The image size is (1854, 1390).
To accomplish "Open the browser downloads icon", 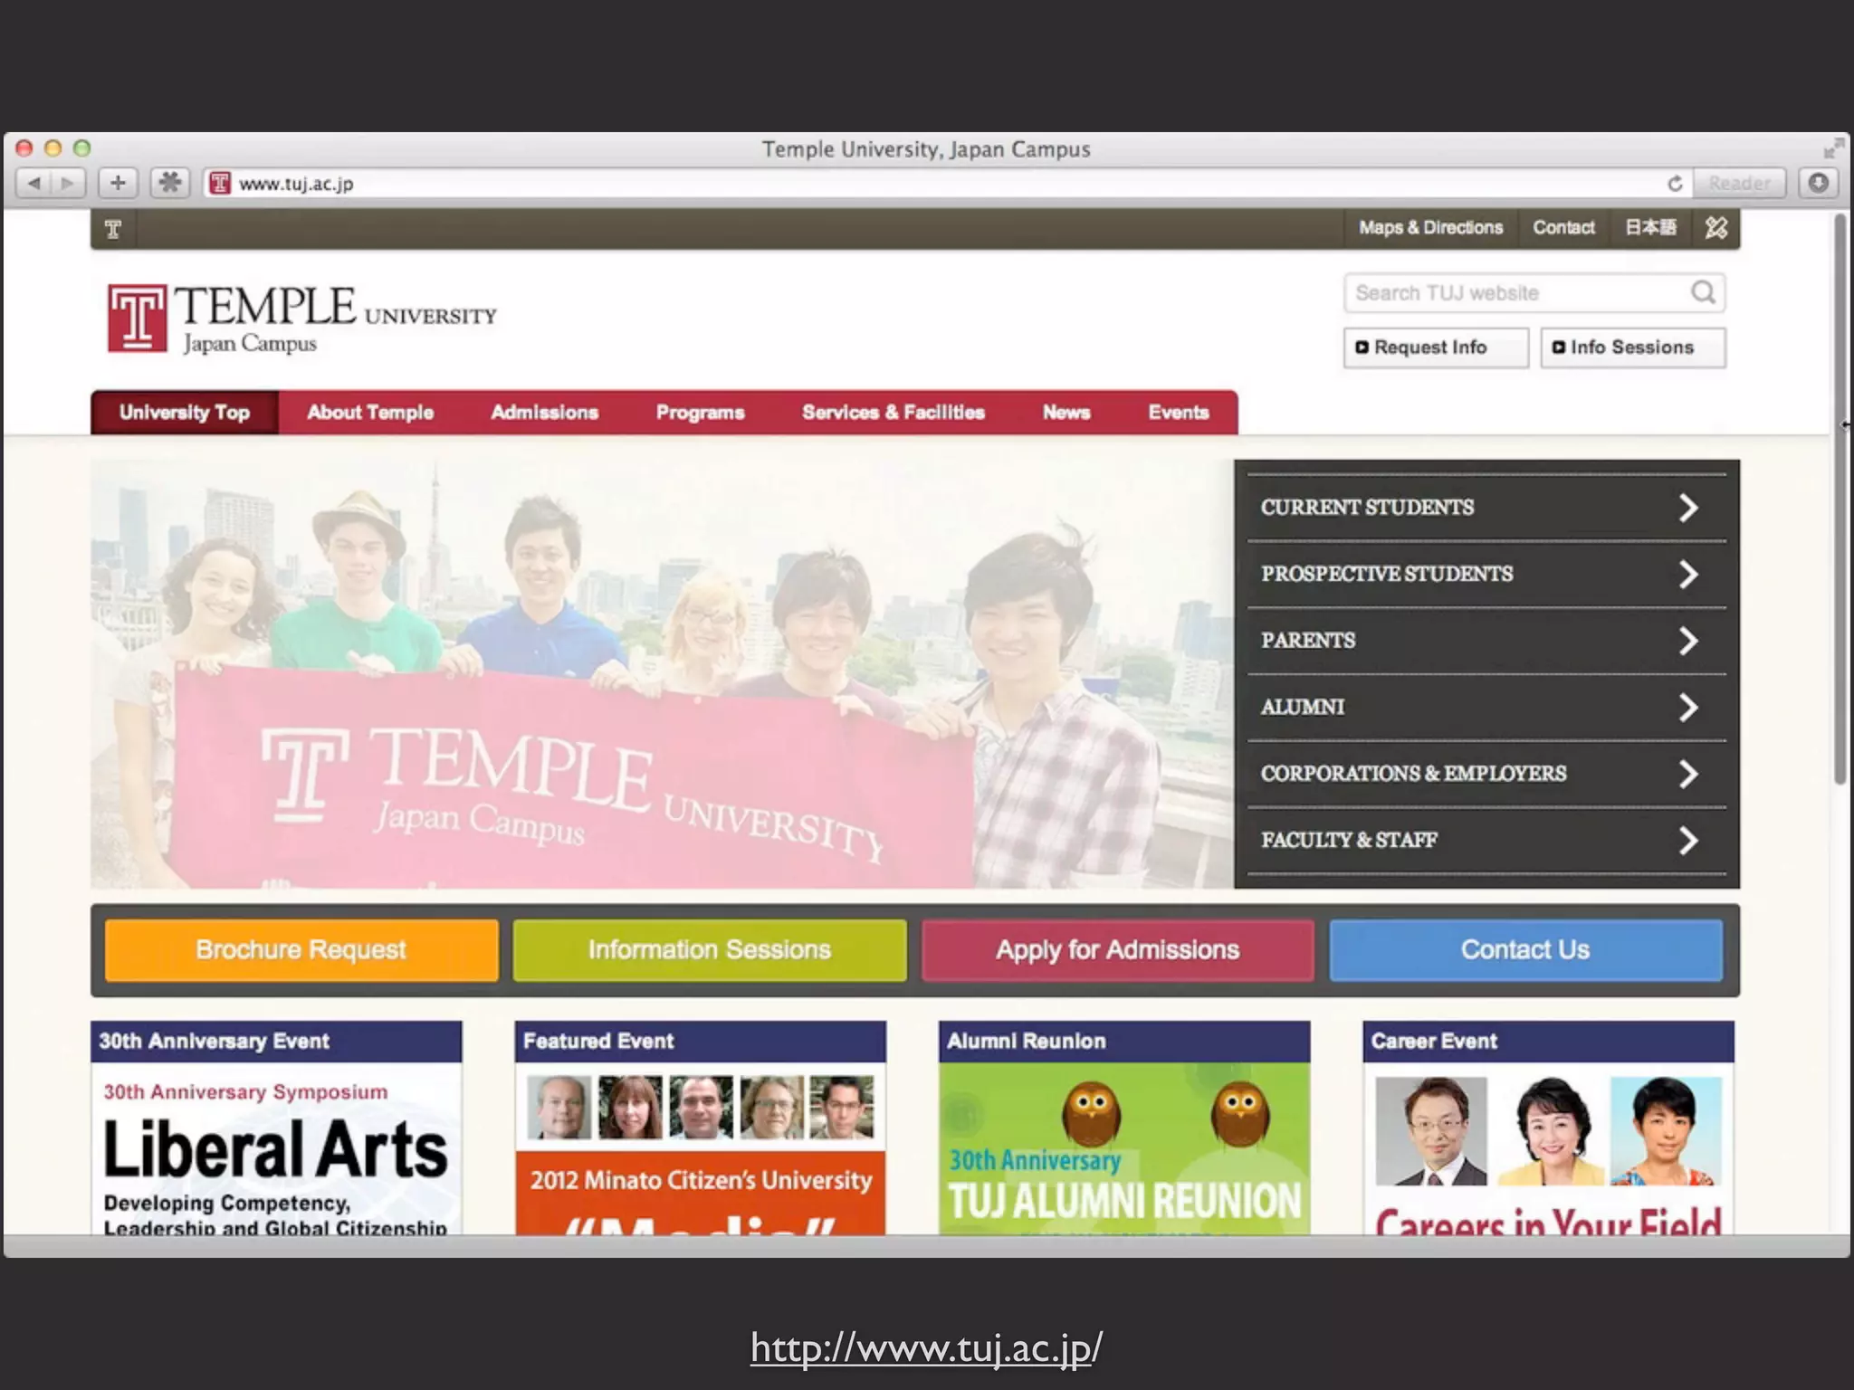I will point(1819,184).
